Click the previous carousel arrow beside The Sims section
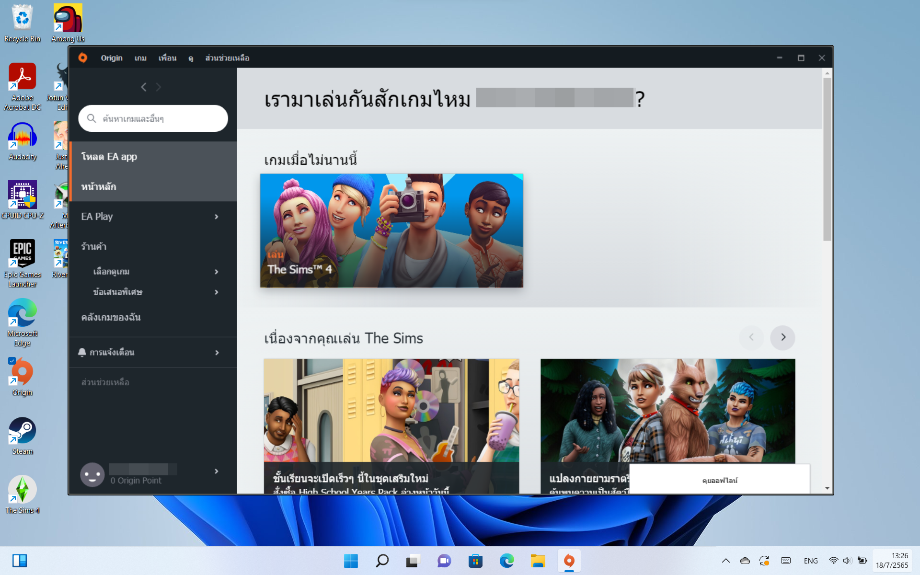This screenshot has height=575, width=920. [751, 337]
